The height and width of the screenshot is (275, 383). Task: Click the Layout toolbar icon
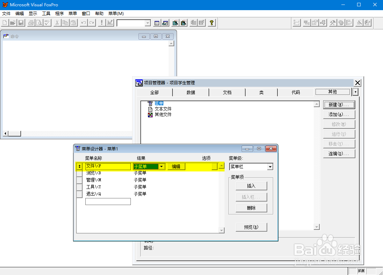pos(349,23)
